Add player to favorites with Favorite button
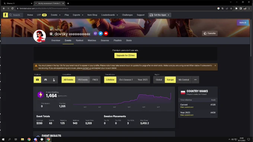Image resolution: width=253 pixels, height=142 pixels. click(210, 33)
